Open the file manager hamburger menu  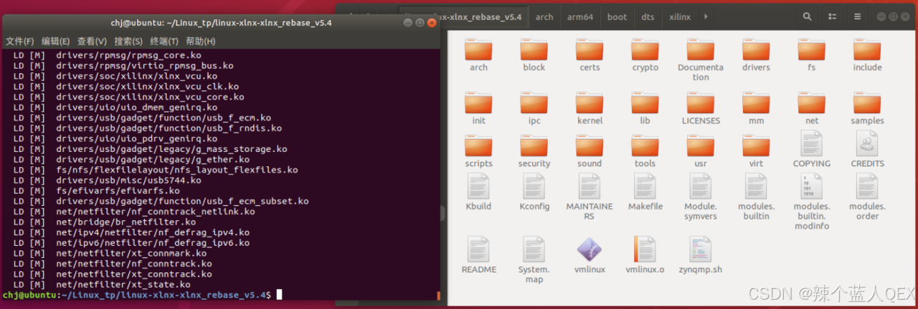coord(857,16)
